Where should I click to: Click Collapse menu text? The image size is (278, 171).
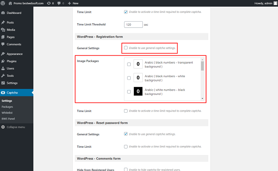click(x=16, y=127)
